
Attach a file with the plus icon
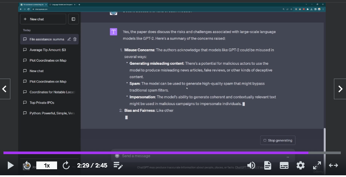click(117, 156)
